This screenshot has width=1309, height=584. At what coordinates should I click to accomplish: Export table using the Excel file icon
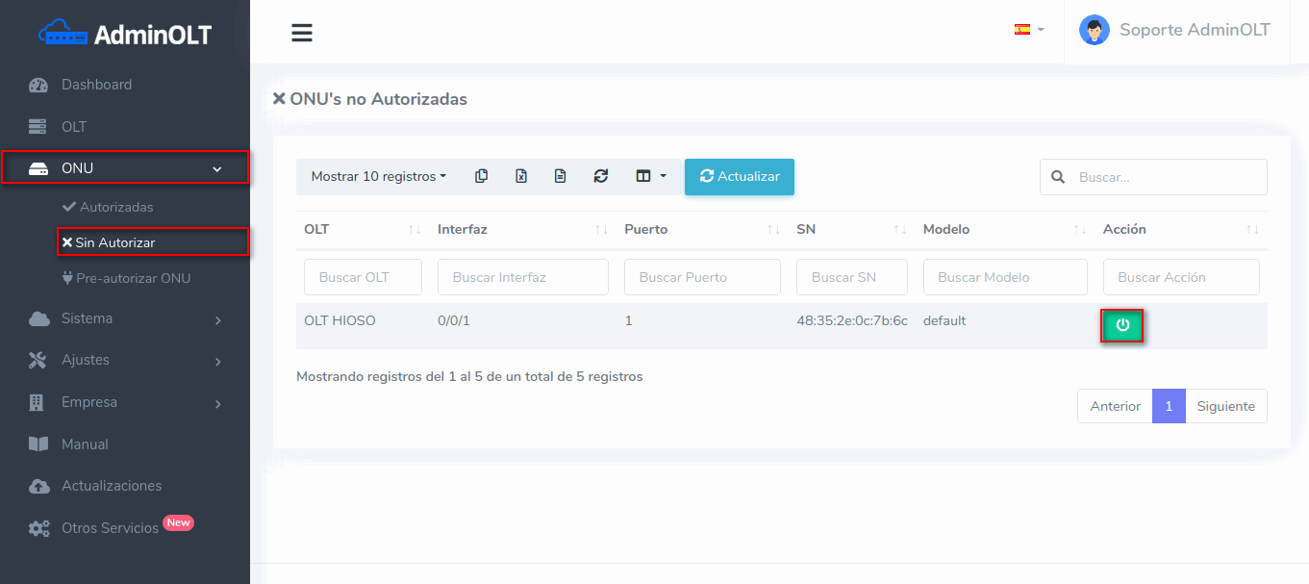coord(521,176)
